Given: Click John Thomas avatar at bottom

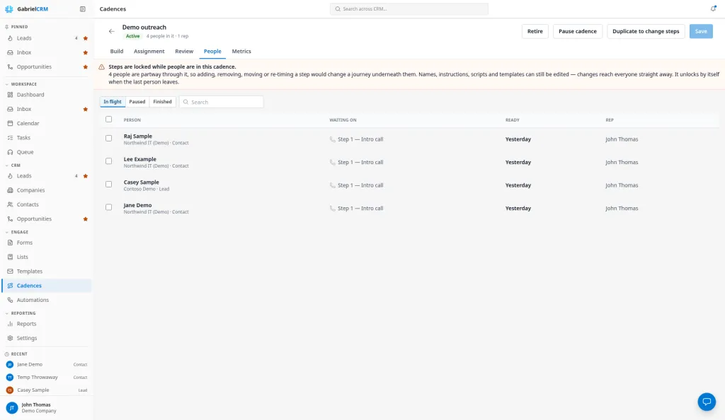Looking at the screenshot, I should tap(11, 407).
